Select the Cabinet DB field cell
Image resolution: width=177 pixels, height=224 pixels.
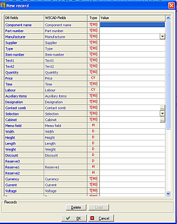pyautogui.click(x=24, y=120)
